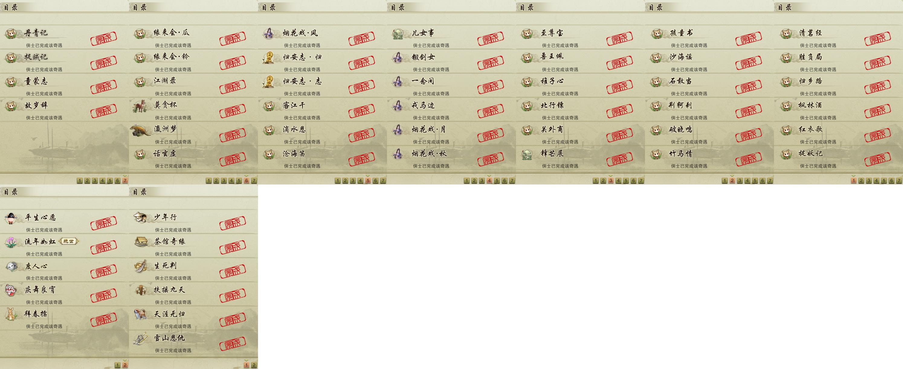
Task: Select the lion dance icon beside 庆舞良宵
Action: coord(11,290)
